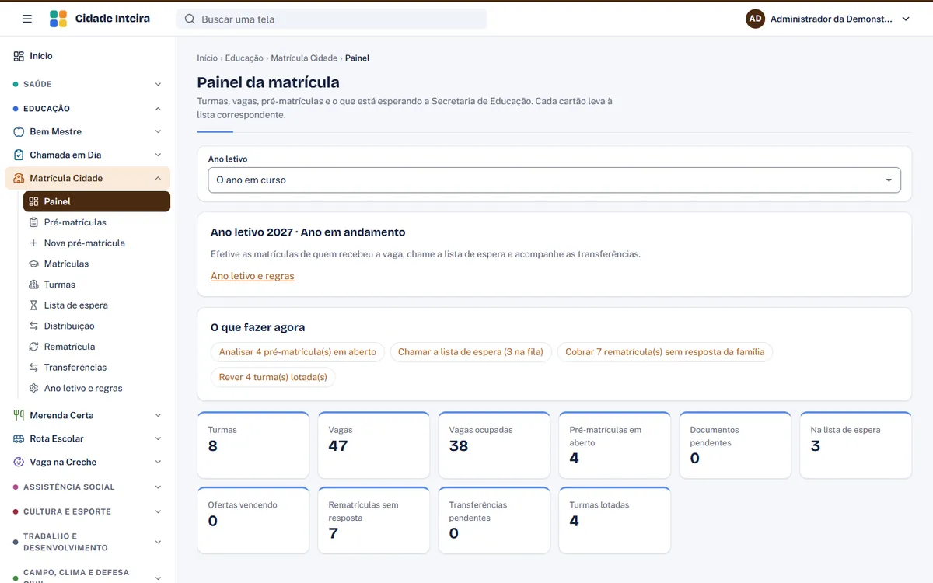Screen dimensions: 933x583
Task: Click the Merenda Certa cutlery icon
Action: [x=19, y=416]
